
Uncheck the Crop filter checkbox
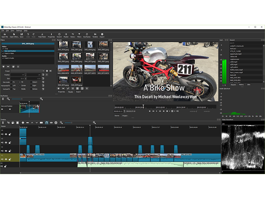pyautogui.click(x=2, y=48)
